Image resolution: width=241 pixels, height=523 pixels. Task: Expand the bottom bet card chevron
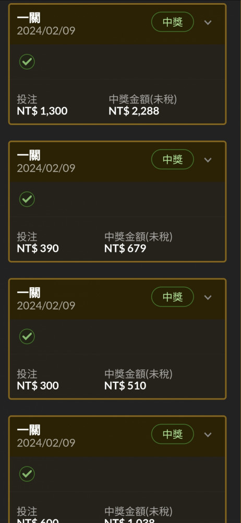208,435
